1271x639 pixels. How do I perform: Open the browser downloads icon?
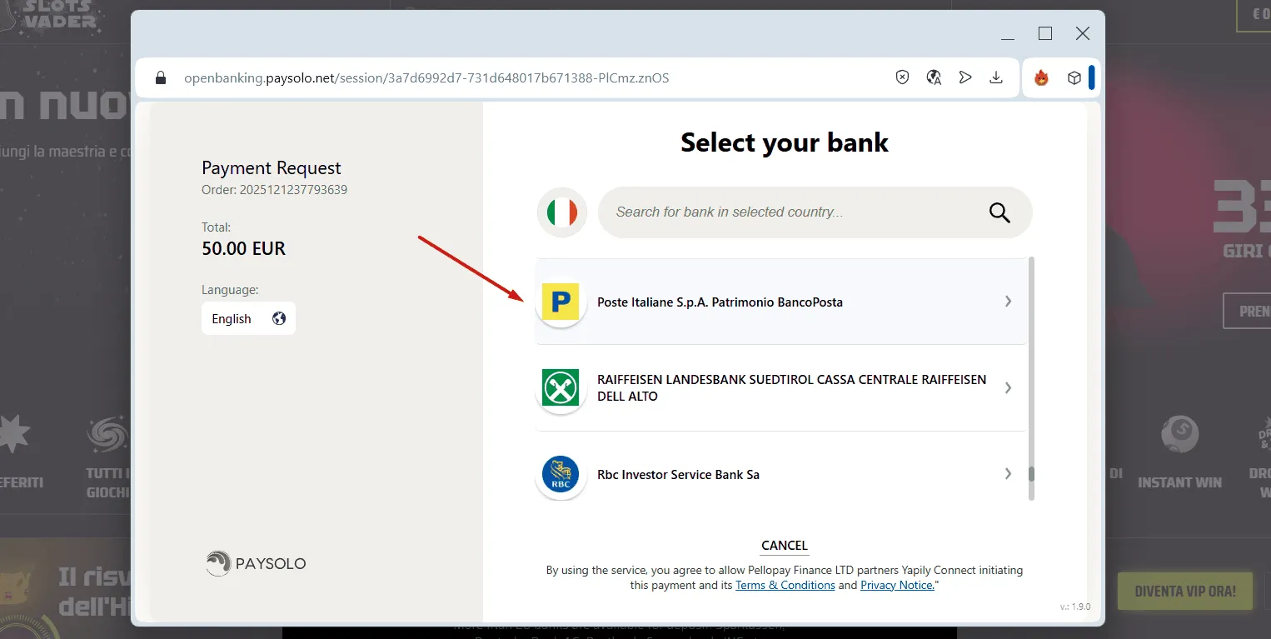[x=996, y=77]
